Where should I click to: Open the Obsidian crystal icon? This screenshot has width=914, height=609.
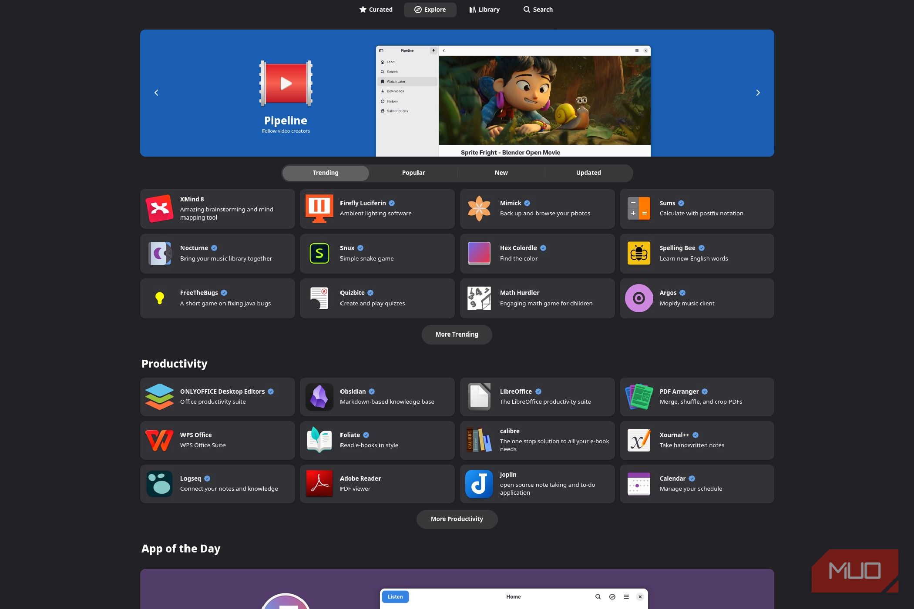(x=319, y=397)
